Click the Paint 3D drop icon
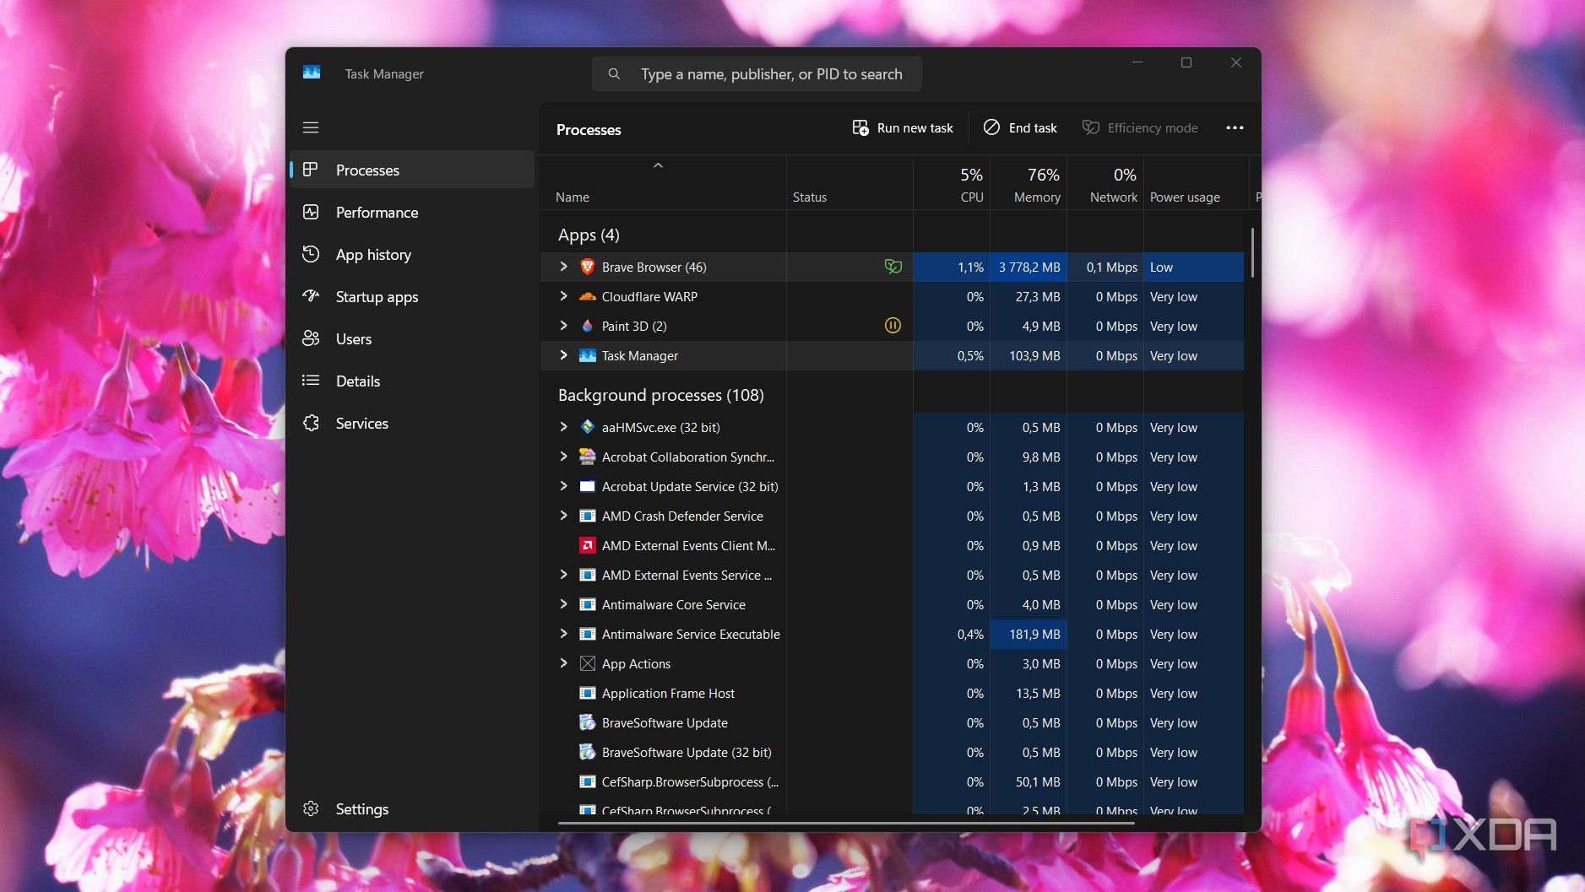This screenshot has width=1585, height=892. pyautogui.click(x=588, y=326)
